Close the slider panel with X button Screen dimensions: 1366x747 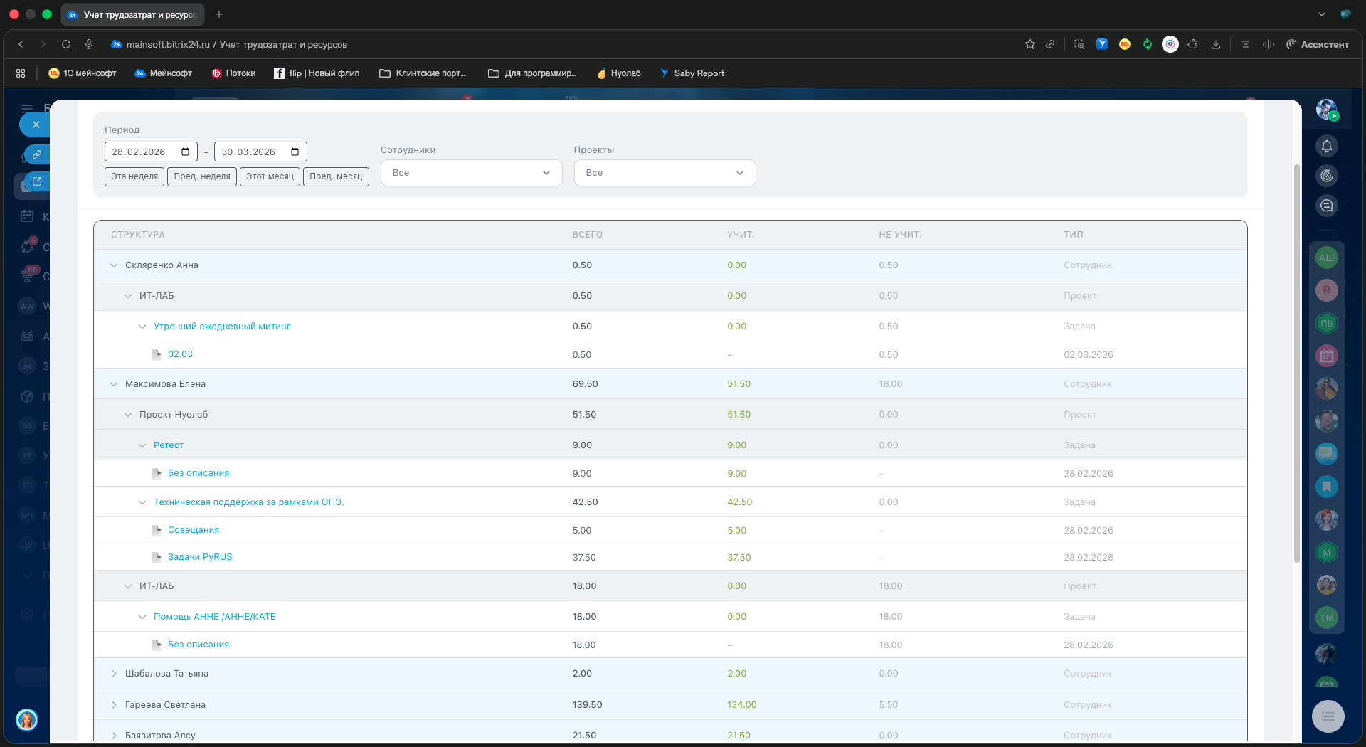click(36, 124)
